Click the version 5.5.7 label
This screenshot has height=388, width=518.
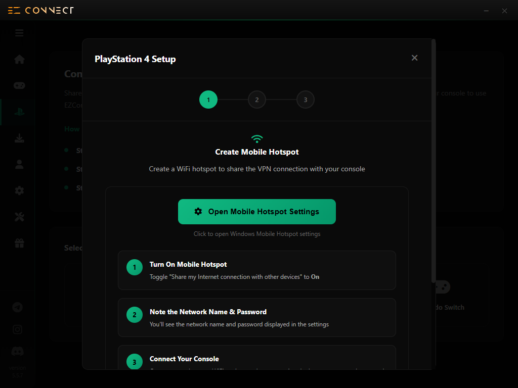[18, 371]
